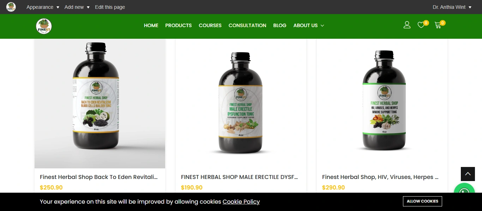
Task: Go to the Products page
Action: click(179, 25)
